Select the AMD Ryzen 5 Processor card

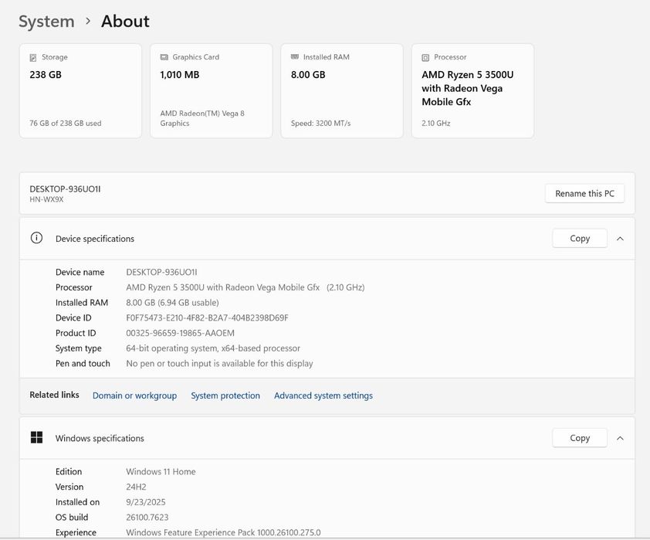(x=472, y=91)
